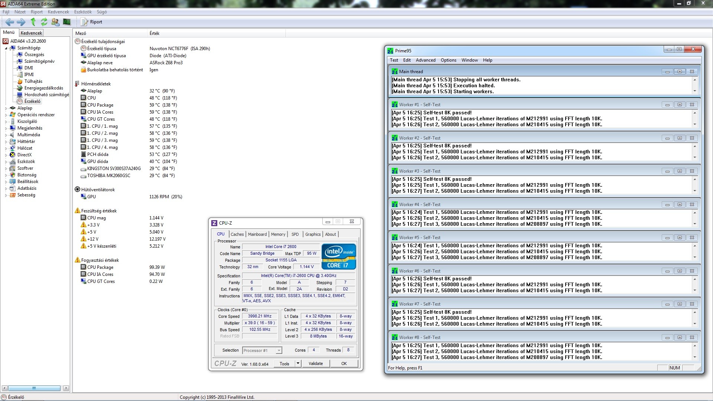Click the forward arrow toolbar icon
The image size is (713, 401).
tap(21, 22)
